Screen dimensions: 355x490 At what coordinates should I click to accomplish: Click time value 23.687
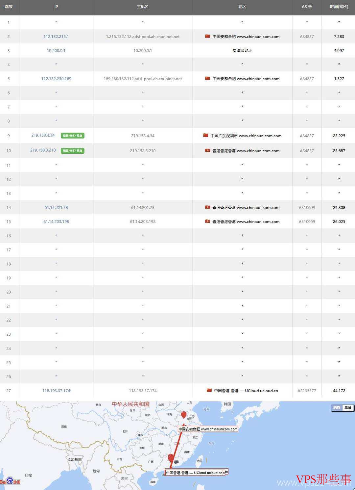pyautogui.click(x=339, y=151)
